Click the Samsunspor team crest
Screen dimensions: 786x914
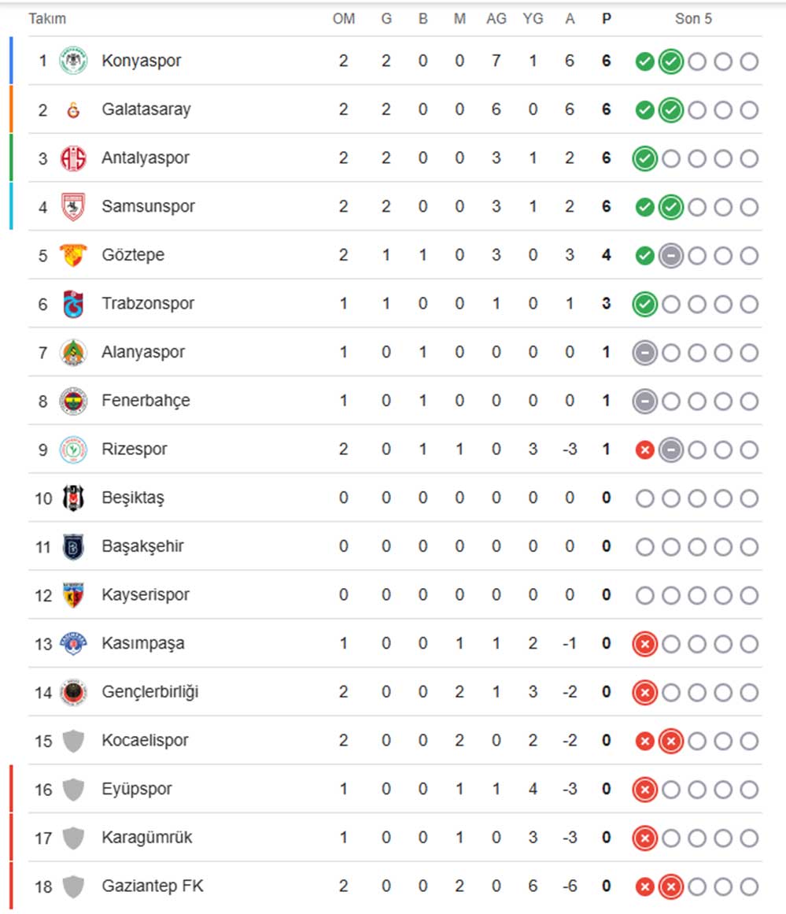coord(73,207)
